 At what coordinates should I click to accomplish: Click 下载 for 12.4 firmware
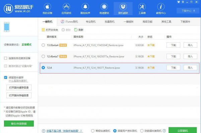[173, 68]
